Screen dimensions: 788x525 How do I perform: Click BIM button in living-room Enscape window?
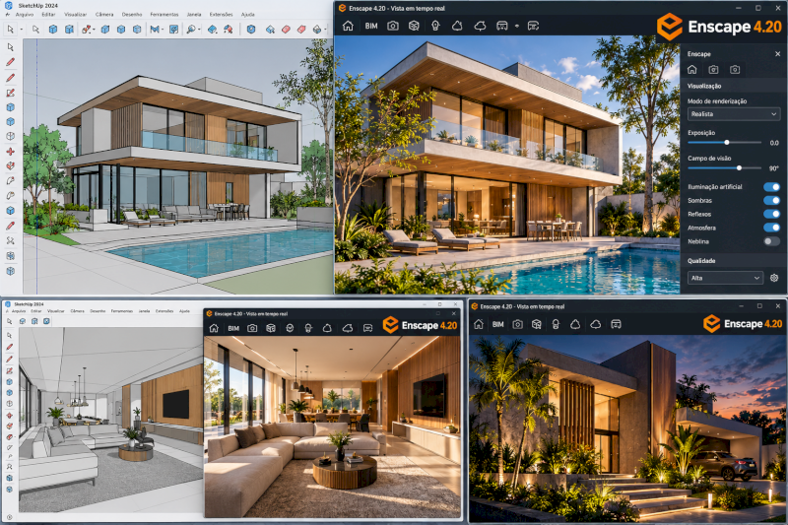(233, 328)
